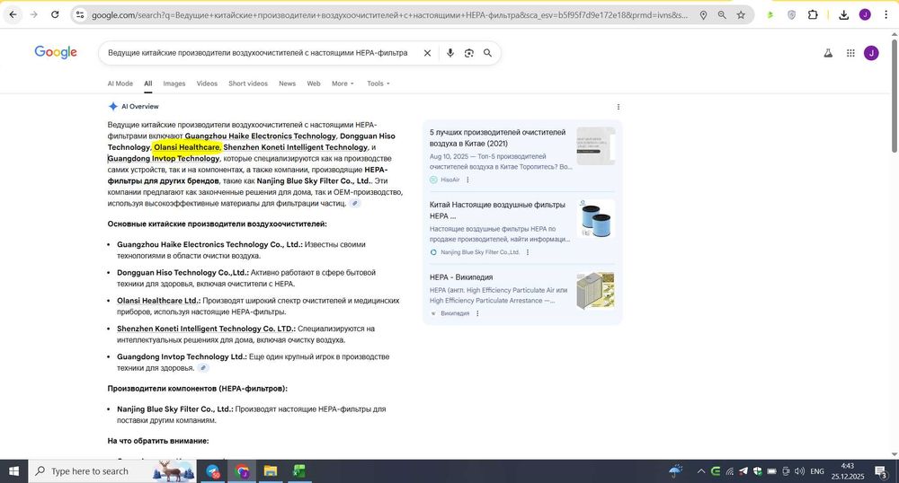Open Search Labs flask icon
The height and width of the screenshot is (483, 899).
[828, 53]
